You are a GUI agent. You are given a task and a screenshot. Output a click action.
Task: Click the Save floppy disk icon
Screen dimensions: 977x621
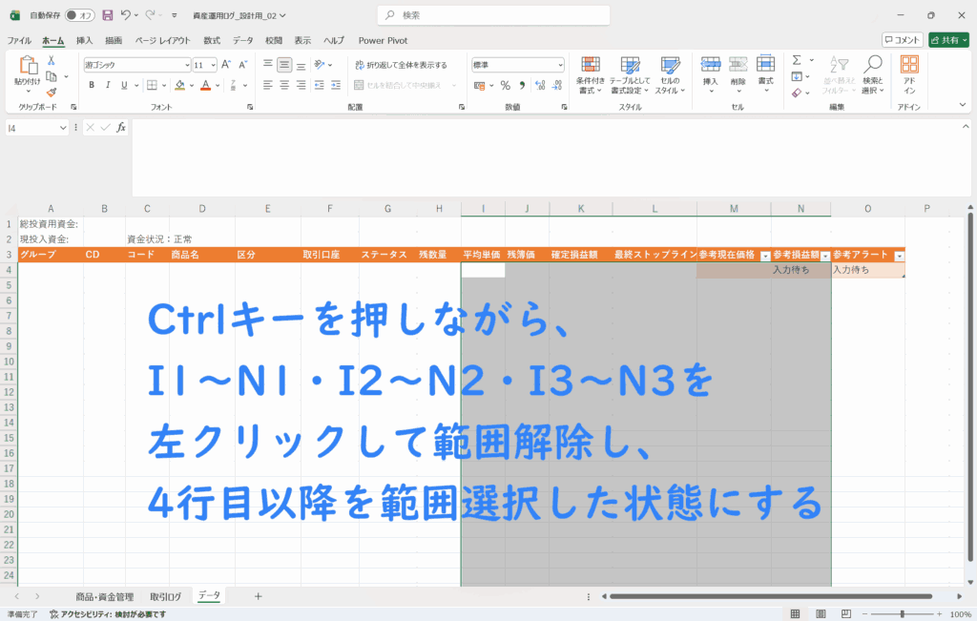[107, 15]
